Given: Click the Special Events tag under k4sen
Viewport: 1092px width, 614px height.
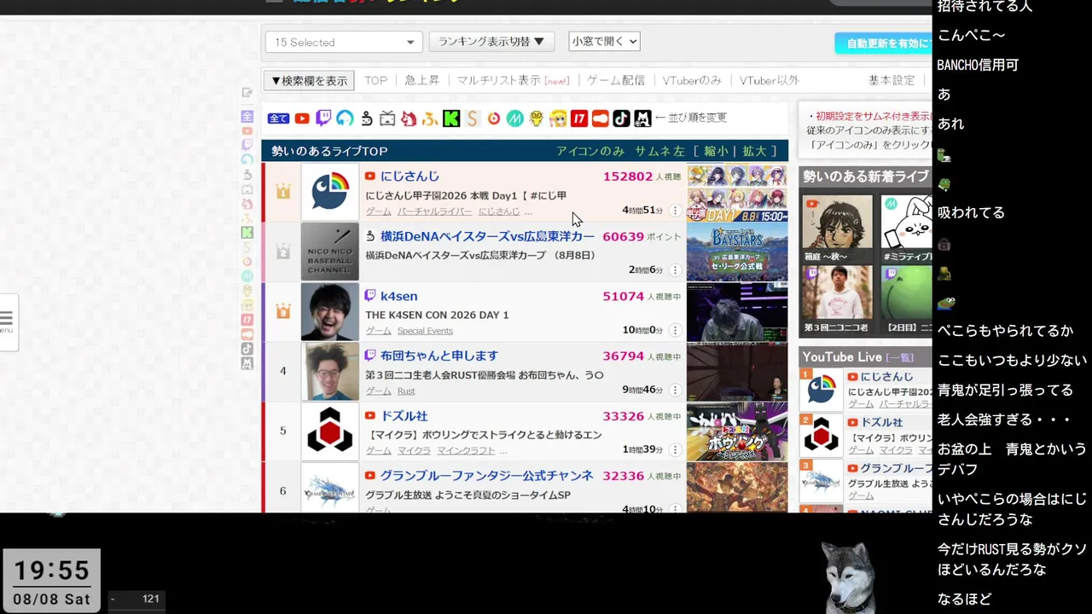Looking at the screenshot, I should pyautogui.click(x=425, y=331).
